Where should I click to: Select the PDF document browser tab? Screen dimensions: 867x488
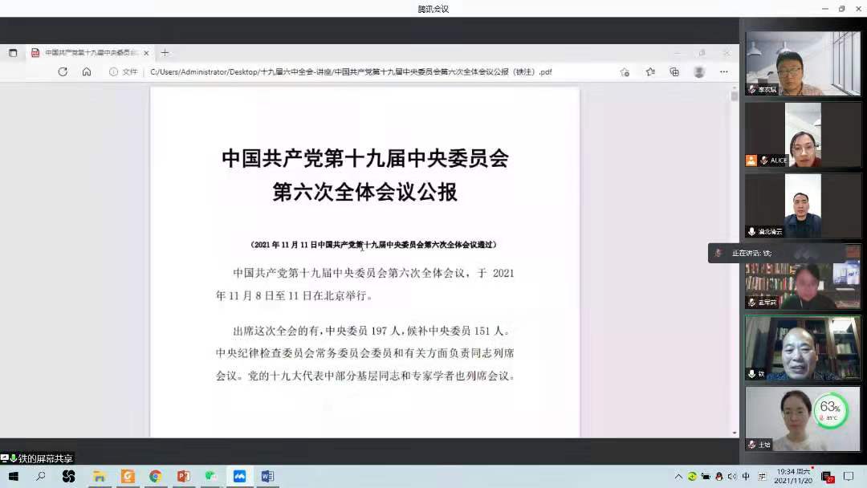point(87,52)
